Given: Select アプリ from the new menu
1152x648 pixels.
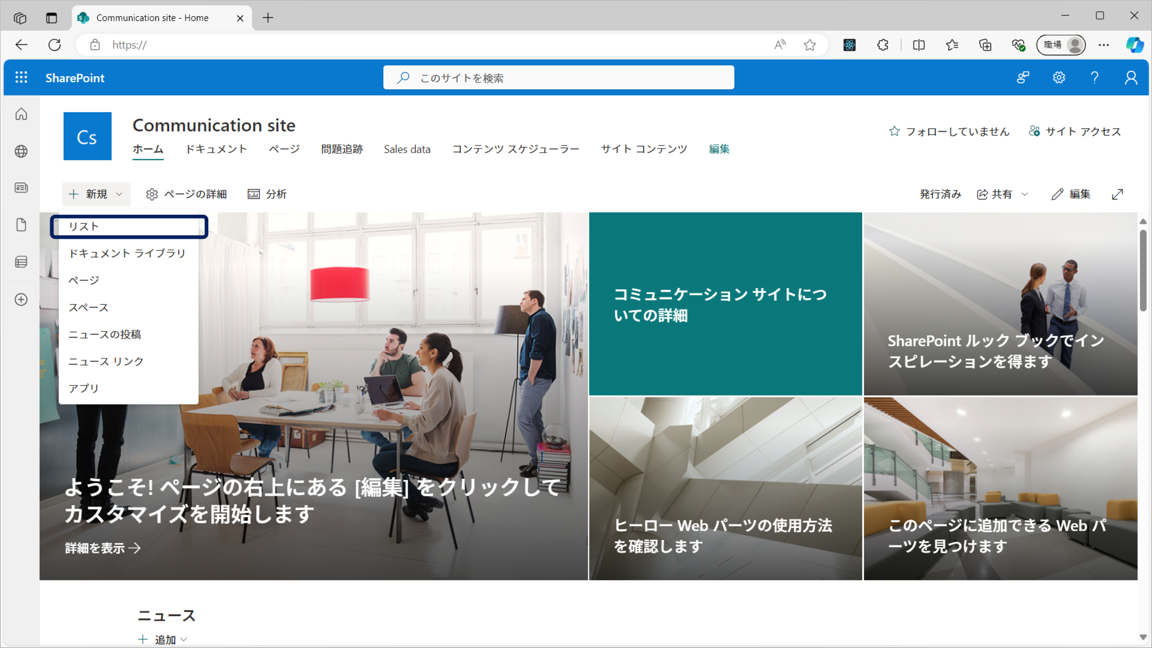Looking at the screenshot, I should (128, 389).
